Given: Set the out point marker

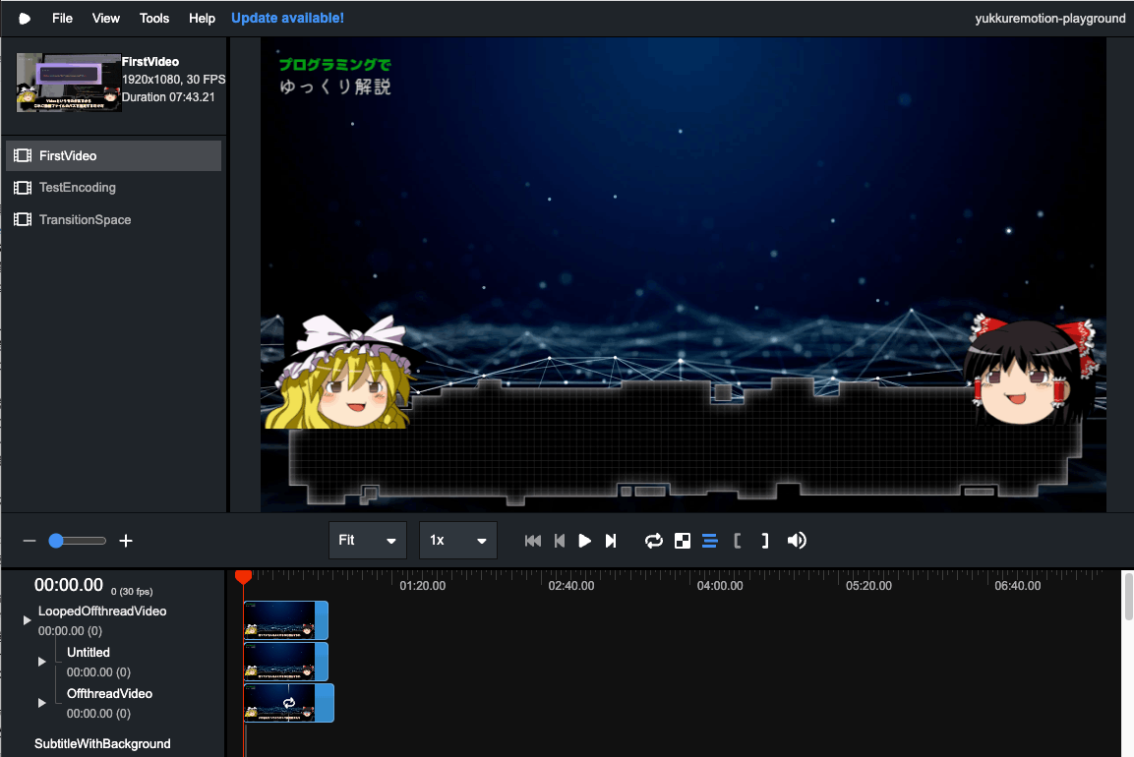Looking at the screenshot, I should pyautogui.click(x=764, y=541).
